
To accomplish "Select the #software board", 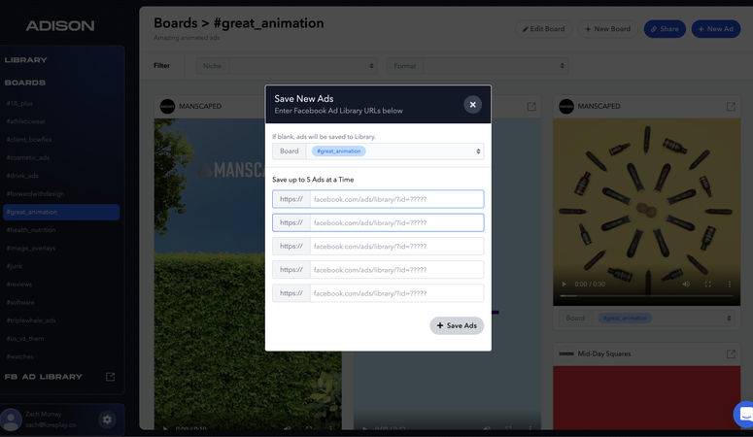I will pyautogui.click(x=20, y=303).
